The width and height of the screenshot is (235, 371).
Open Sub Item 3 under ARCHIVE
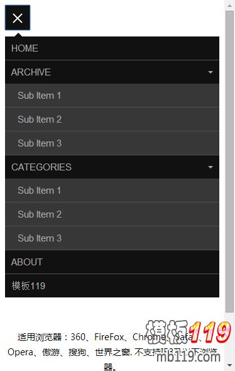pos(112,143)
